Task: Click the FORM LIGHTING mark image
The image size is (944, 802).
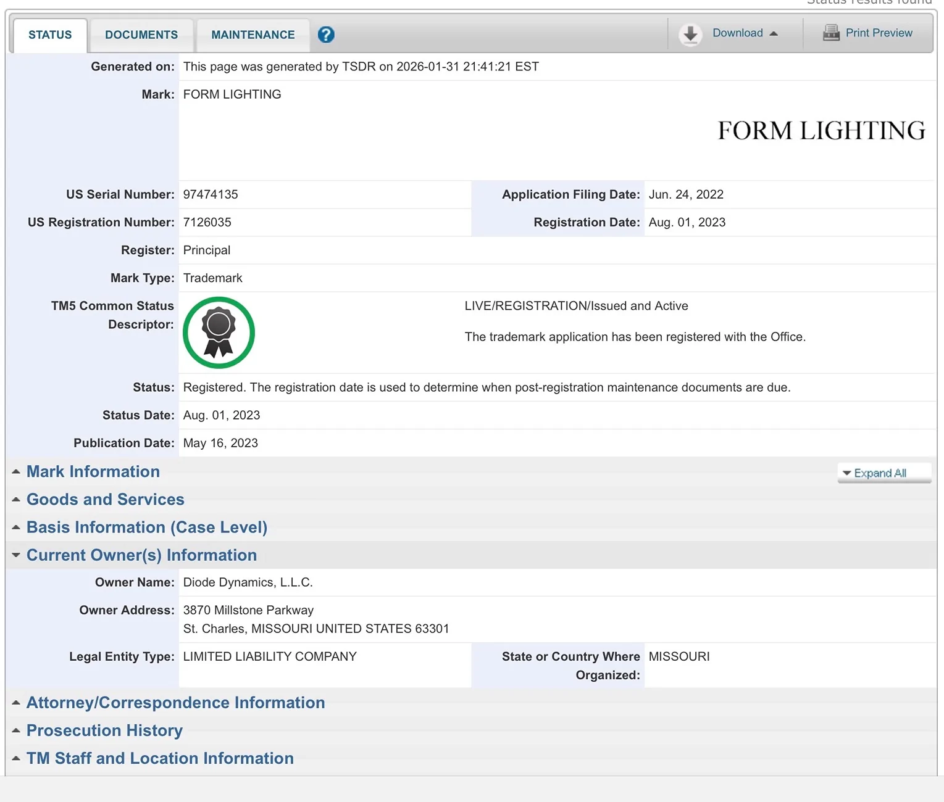Action: [821, 131]
